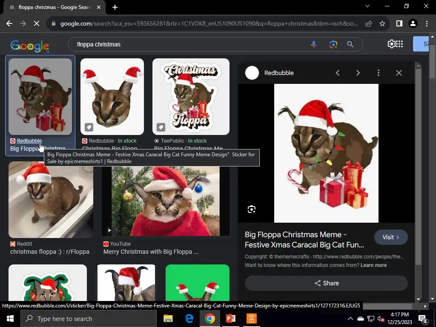Open the YouTube Merry Christmas Floppa thumbnail
This screenshot has width=436, height=327.
click(x=166, y=201)
